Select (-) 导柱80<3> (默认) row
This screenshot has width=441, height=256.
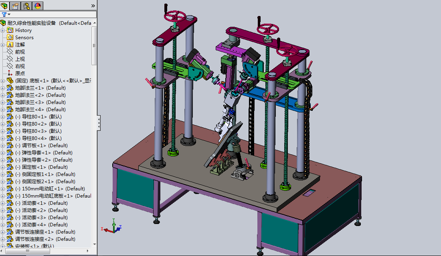click(38, 131)
